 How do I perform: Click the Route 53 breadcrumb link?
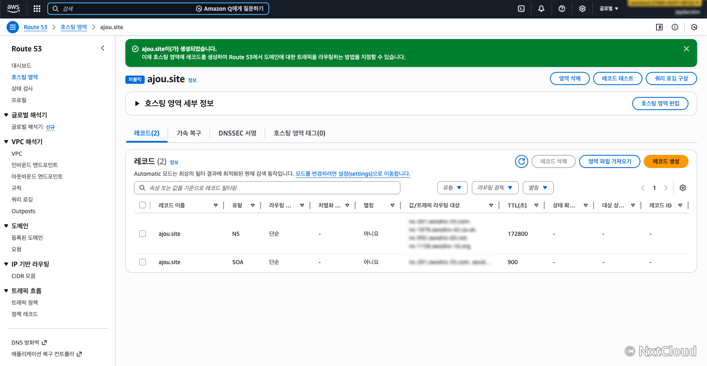[x=35, y=27]
